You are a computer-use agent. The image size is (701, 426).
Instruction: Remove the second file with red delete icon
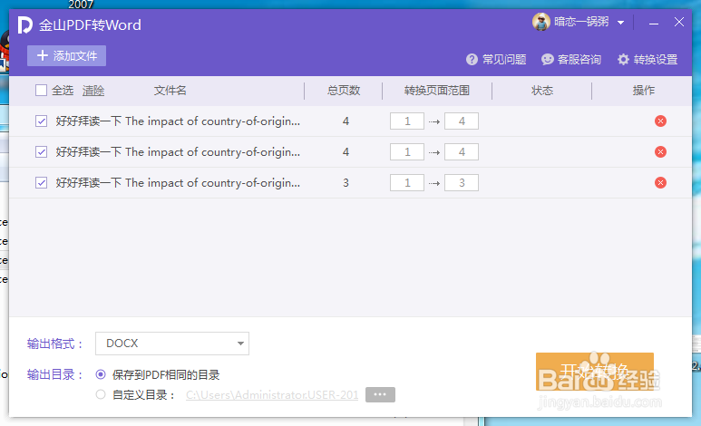[x=660, y=152]
